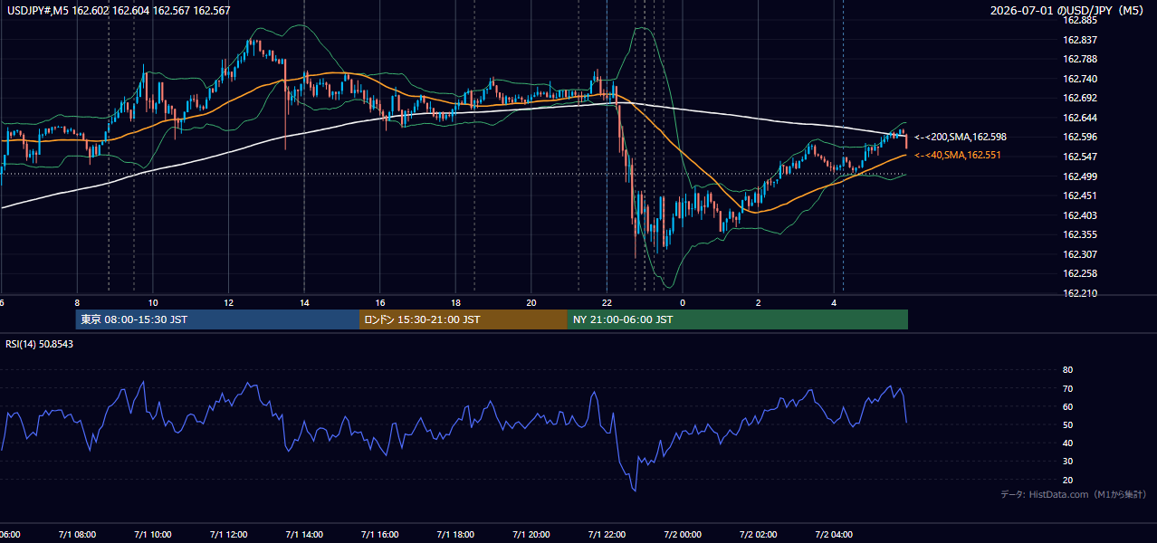Click RSI scale value 70
1157x543 pixels.
pyautogui.click(x=1067, y=388)
